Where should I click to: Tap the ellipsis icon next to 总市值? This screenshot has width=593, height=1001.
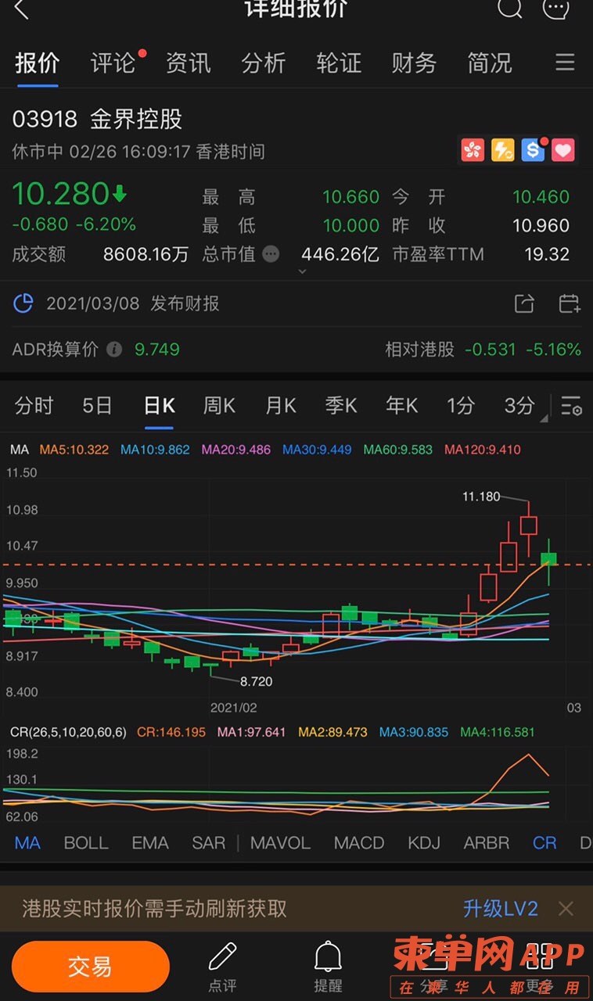pyautogui.click(x=271, y=254)
